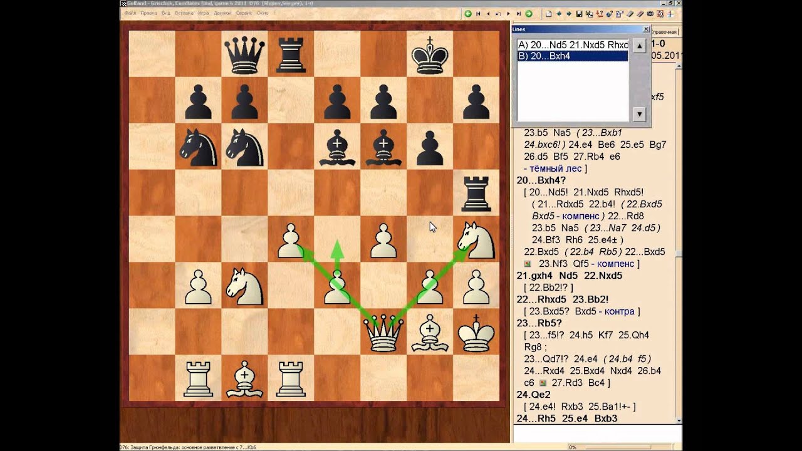Select the black knight on b6
The width and height of the screenshot is (802, 451).
pos(198,147)
